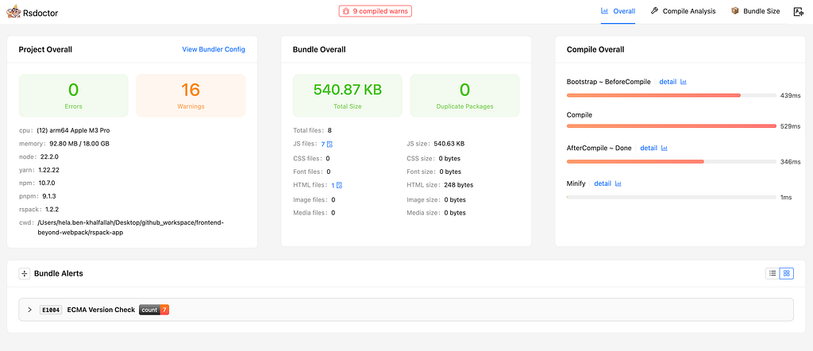Switch to the Bundle Size tab

click(x=755, y=11)
